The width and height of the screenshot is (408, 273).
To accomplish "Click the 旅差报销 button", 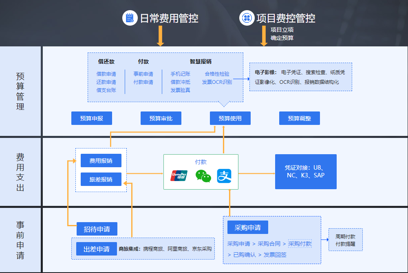I will click(x=101, y=179).
